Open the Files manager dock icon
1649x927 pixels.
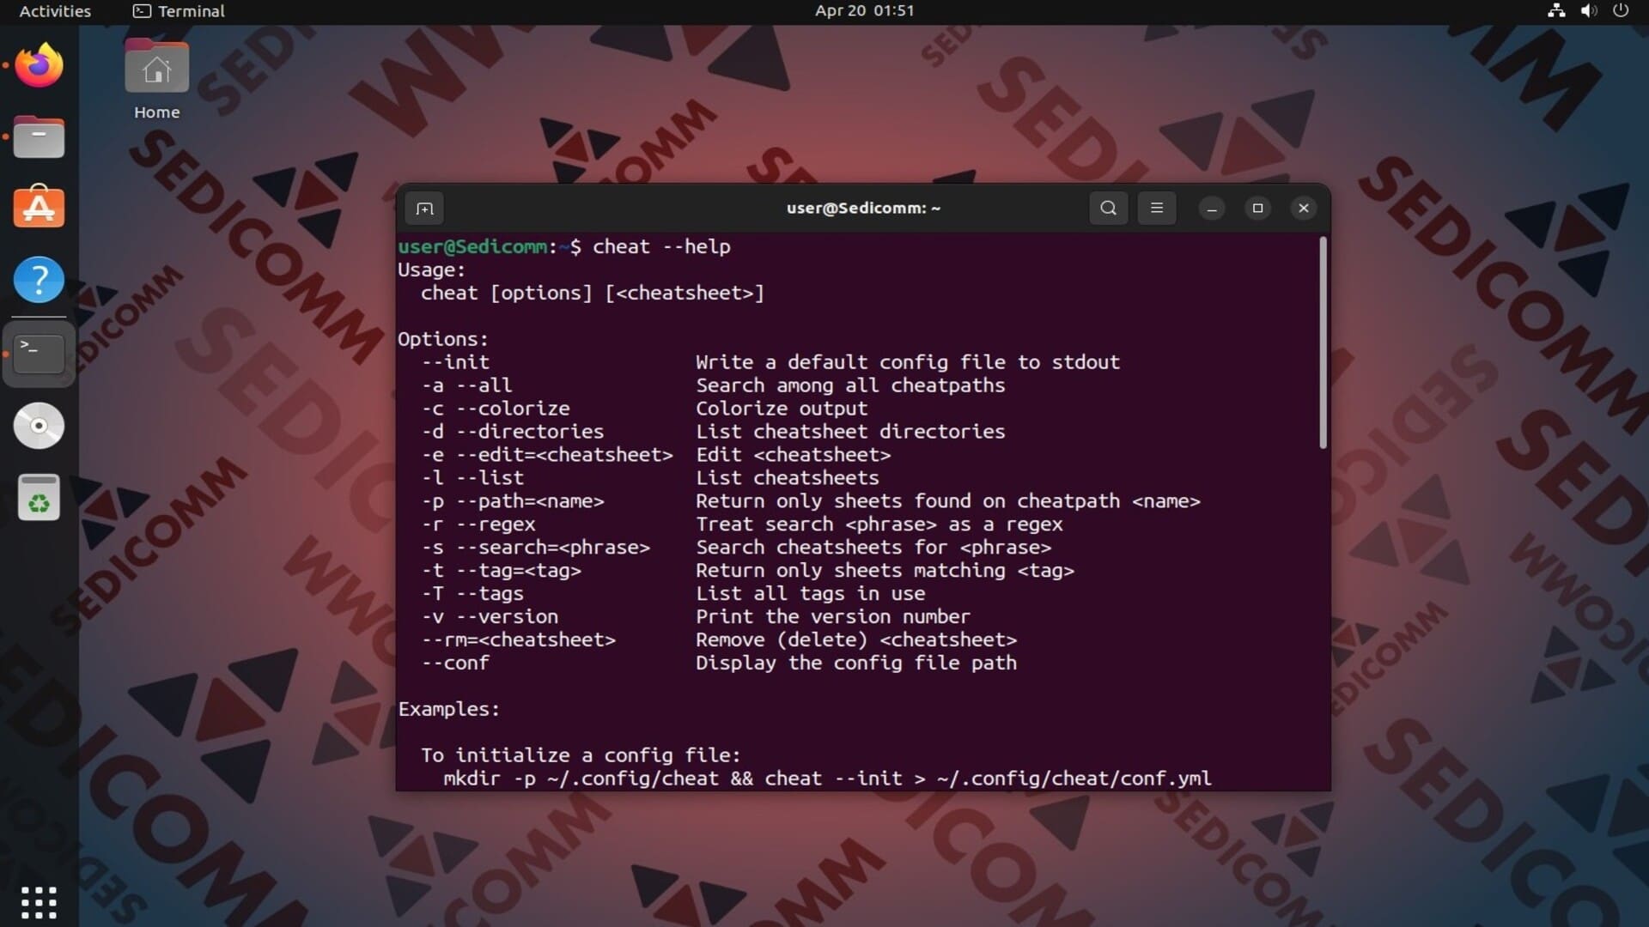[x=39, y=137]
